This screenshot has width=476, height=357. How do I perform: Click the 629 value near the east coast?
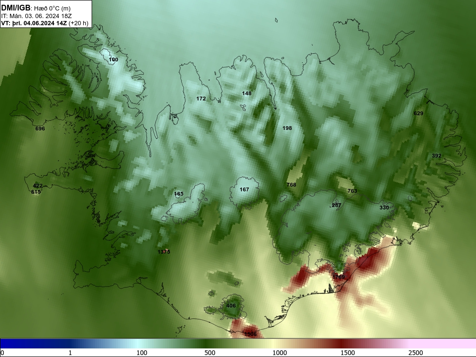coord(418,113)
